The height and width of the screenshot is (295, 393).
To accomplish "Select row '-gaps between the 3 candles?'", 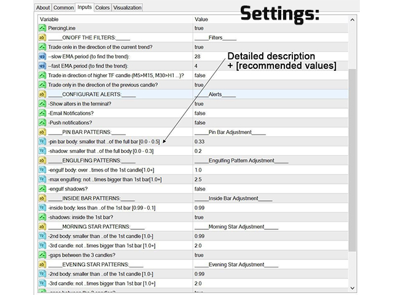I will pos(193,255).
